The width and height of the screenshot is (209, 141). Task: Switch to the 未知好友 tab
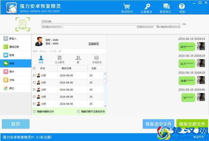pos(97,60)
